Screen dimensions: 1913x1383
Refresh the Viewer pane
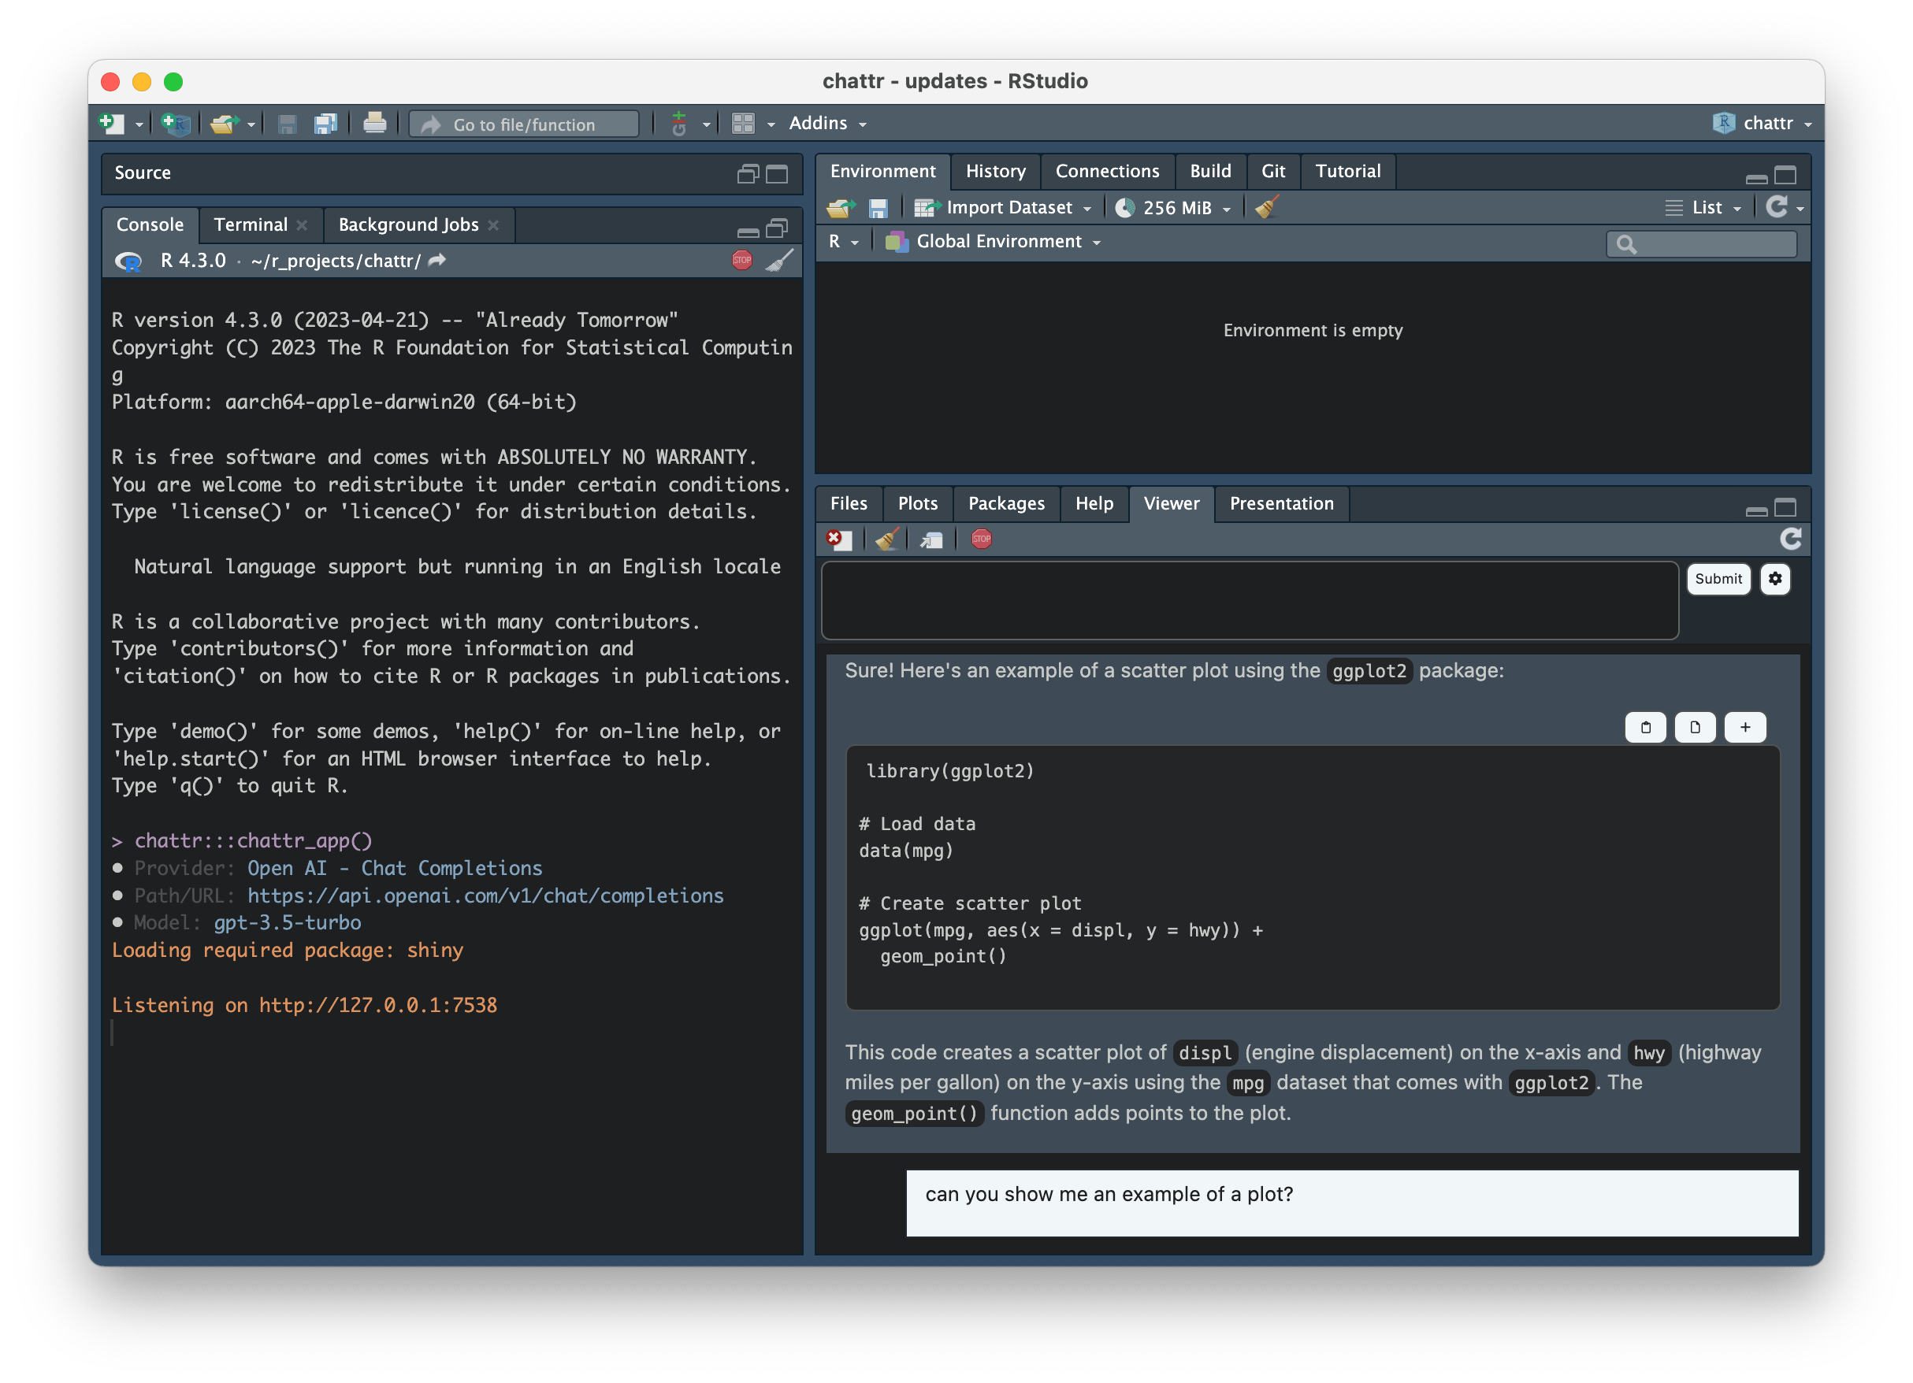[1792, 539]
